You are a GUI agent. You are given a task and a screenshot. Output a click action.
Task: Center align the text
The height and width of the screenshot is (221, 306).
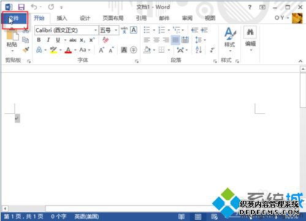156,40
